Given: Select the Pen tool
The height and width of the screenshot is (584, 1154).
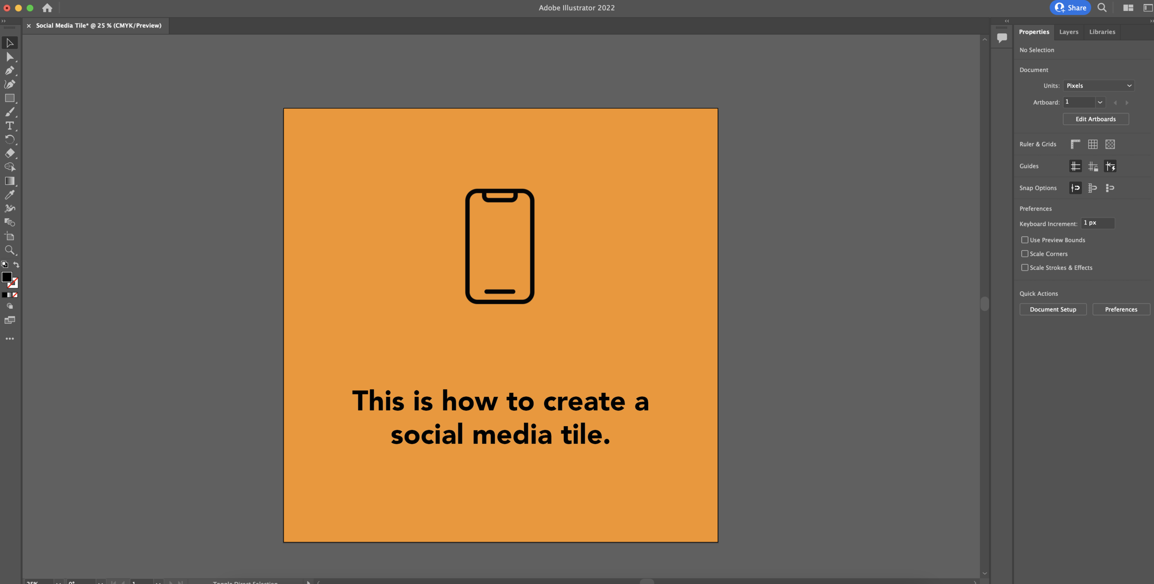Looking at the screenshot, I should tap(10, 71).
